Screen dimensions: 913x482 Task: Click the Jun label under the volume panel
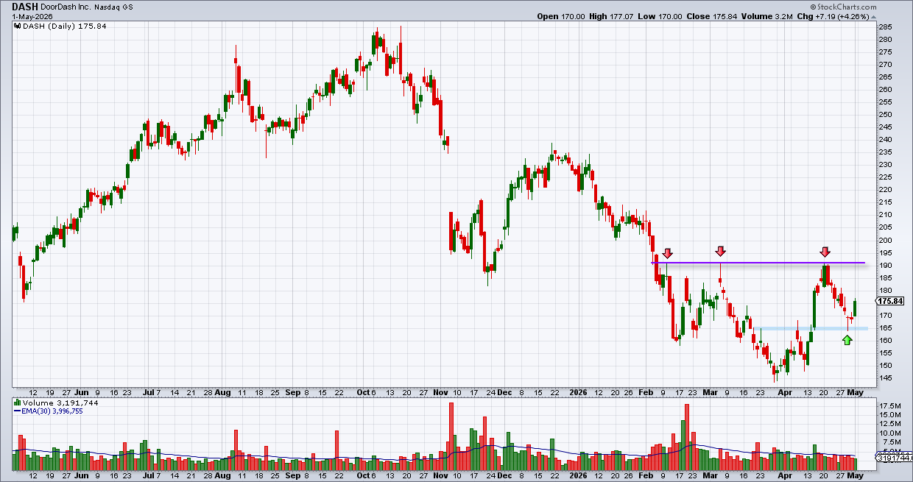82,476
